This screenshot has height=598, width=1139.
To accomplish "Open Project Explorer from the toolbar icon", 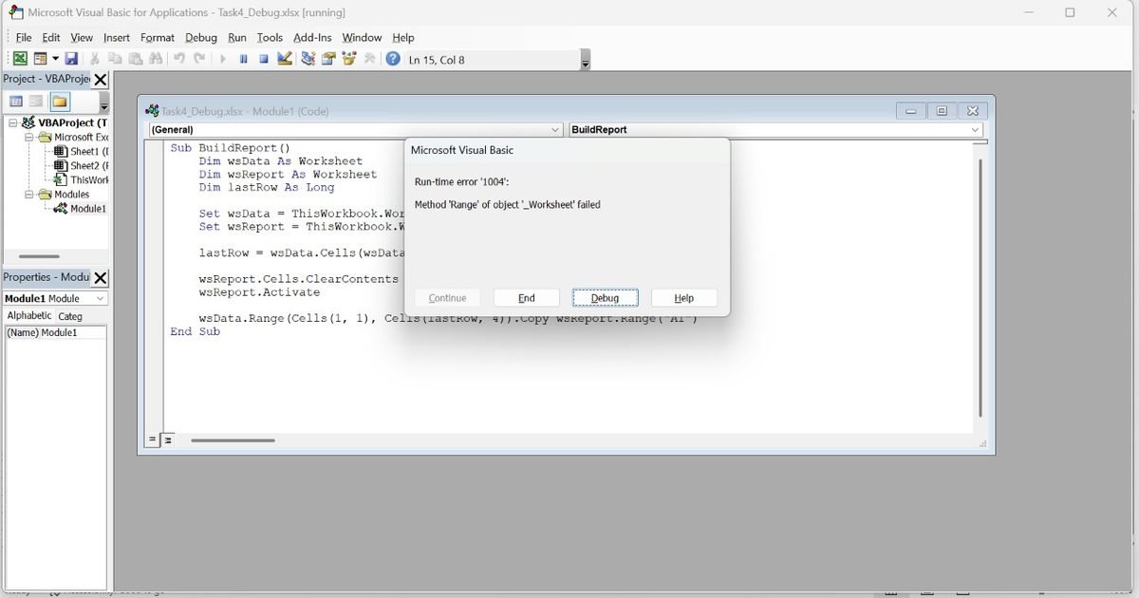I will pos(308,59).
